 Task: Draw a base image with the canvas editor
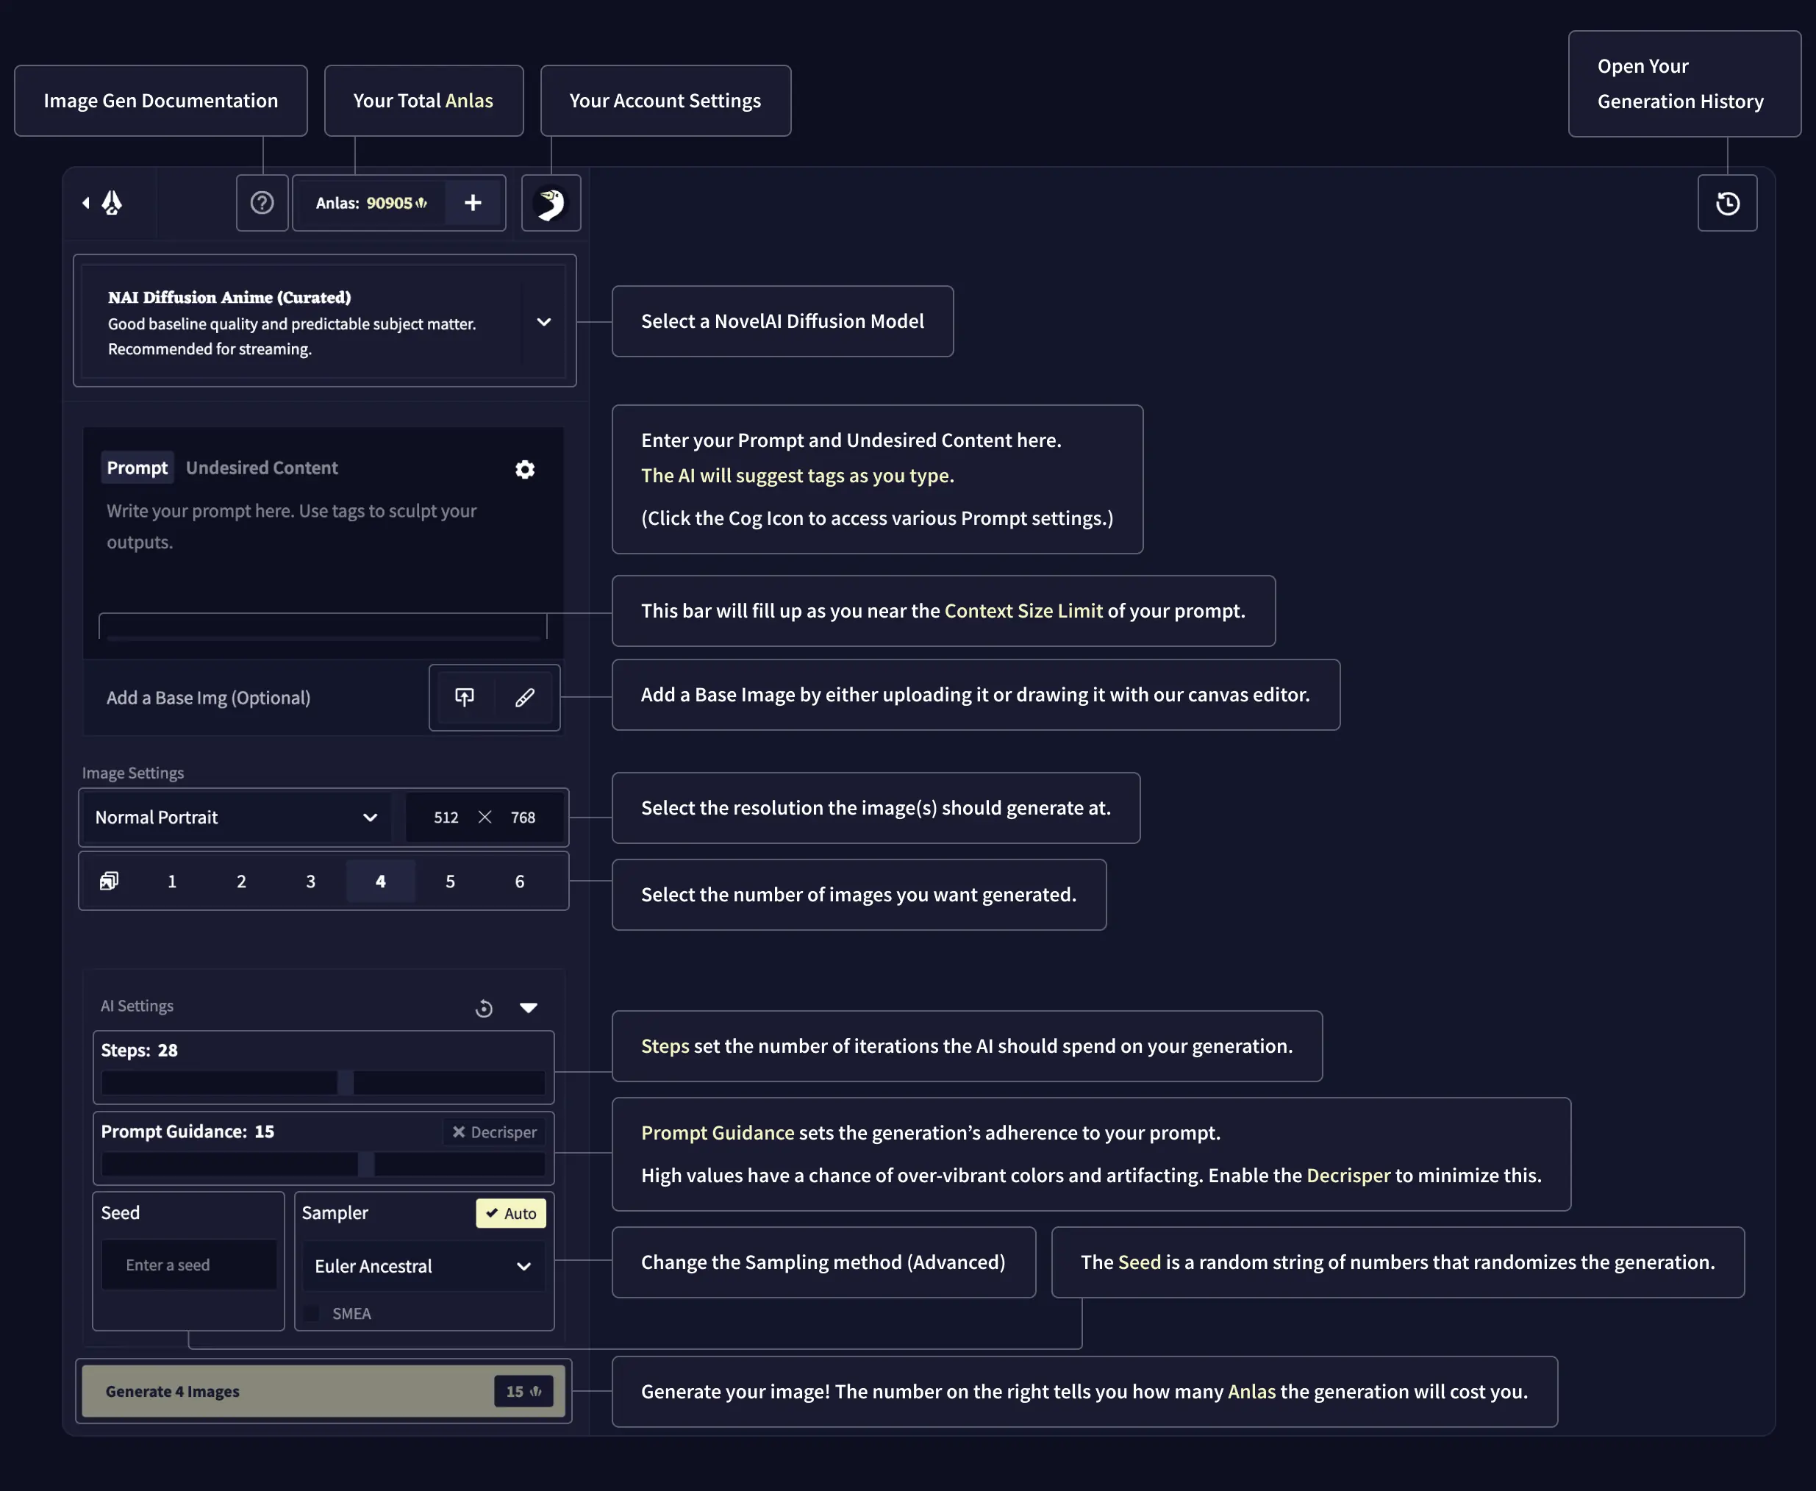click(524, 696)
